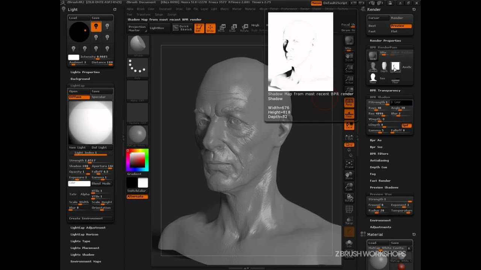
Task: Select the Shadow render pass thumbnail
Action: coord(395,67)
